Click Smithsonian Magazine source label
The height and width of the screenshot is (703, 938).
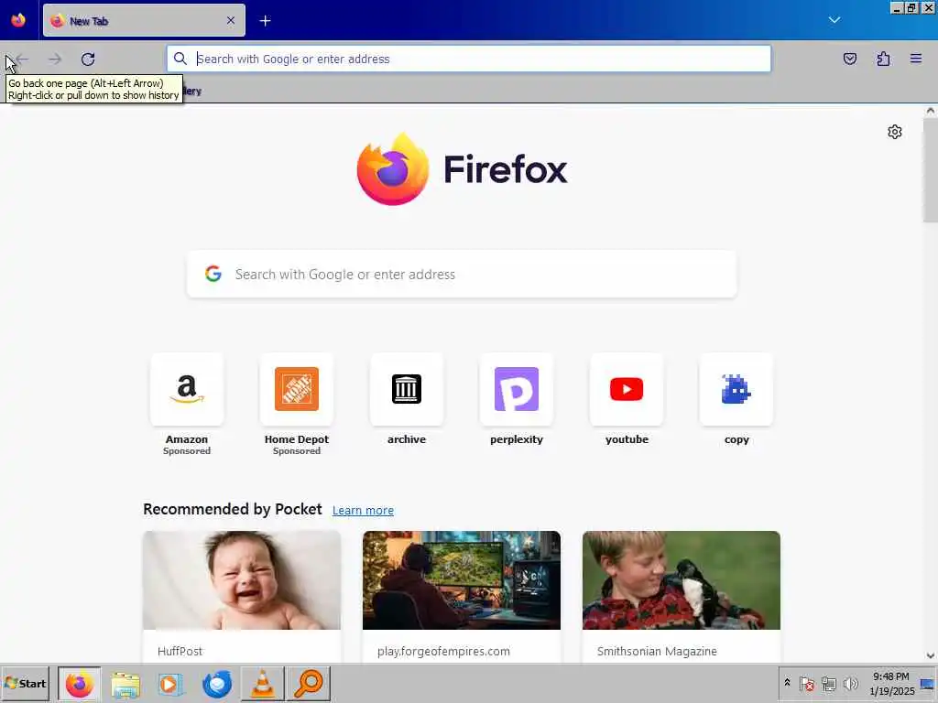point(657,651)
